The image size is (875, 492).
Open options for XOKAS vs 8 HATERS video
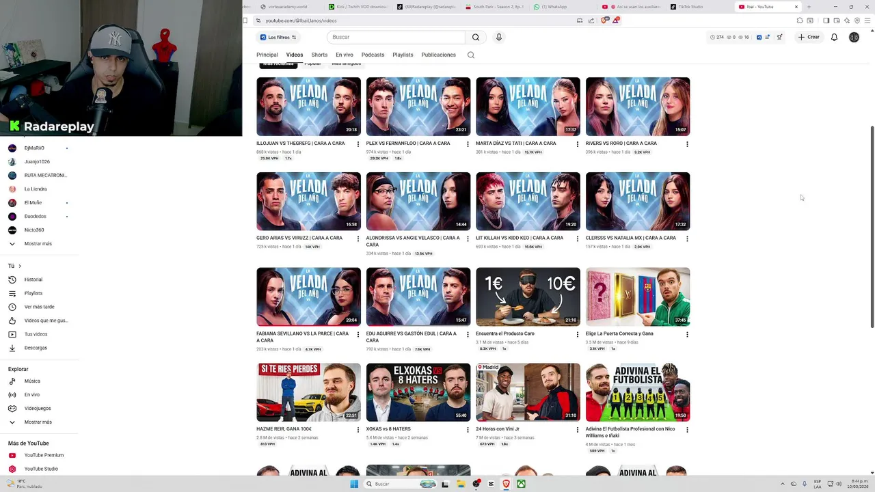pos(468,430)
